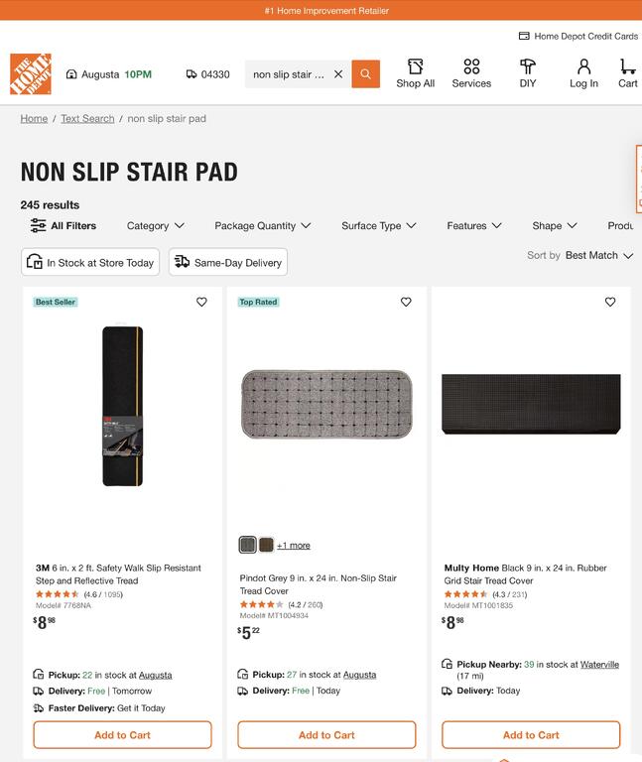Enable Same-Day Delivery filter

click(228, 263)
